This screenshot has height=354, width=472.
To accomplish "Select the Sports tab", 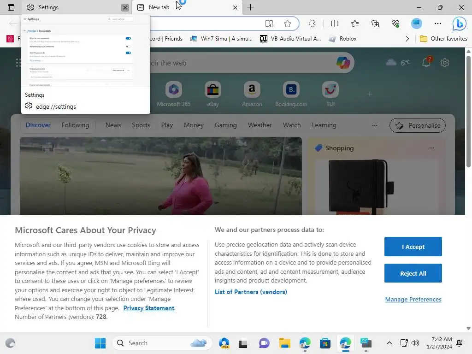I will click(141, 125).
